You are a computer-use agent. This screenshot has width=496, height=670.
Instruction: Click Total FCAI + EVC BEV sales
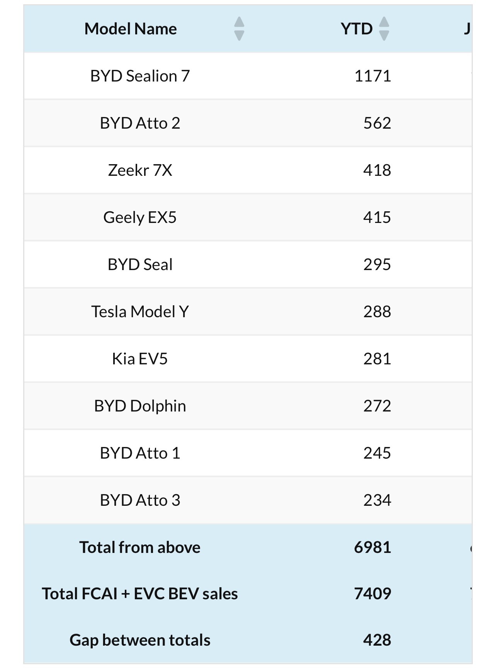[140, 594]
